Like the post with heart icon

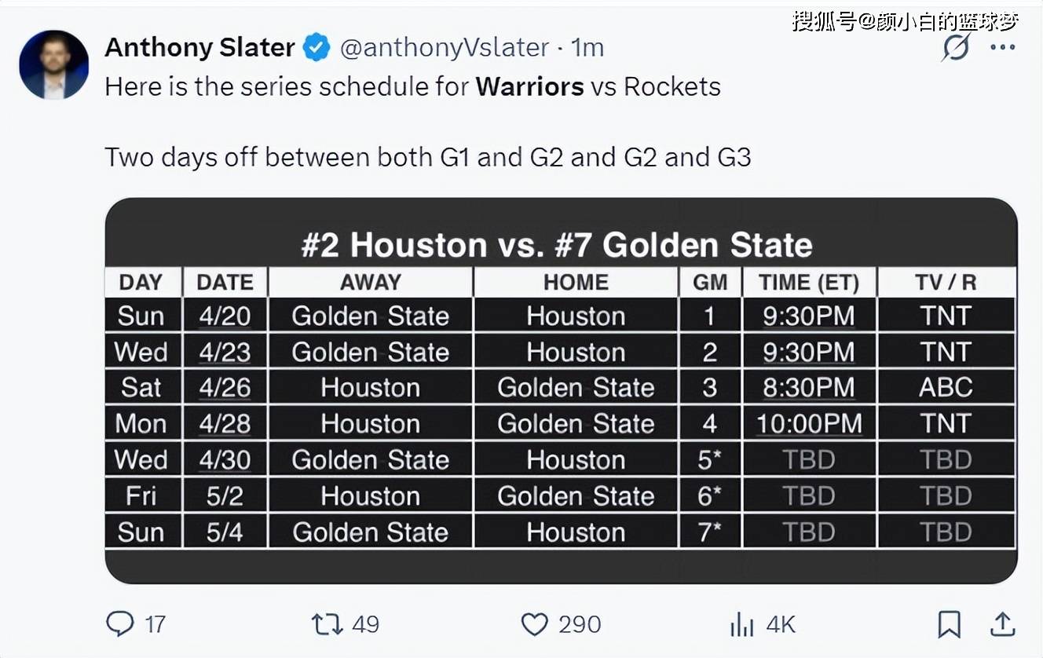(x=534, y=624)
